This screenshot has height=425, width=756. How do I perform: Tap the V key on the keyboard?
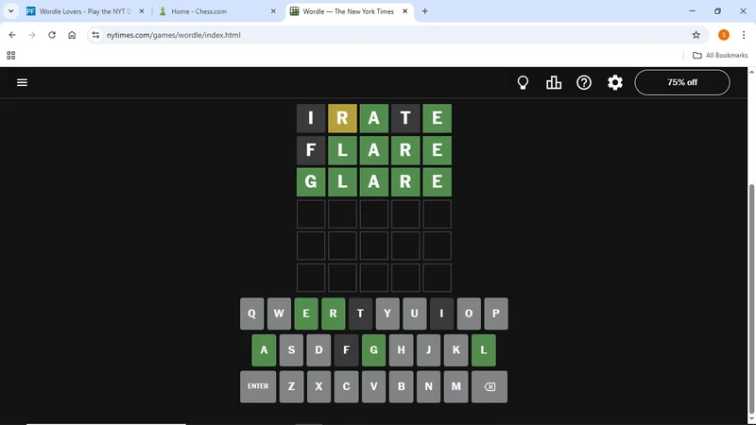click(373, 386)
